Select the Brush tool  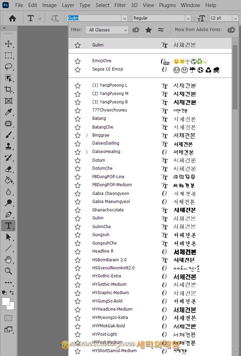8,135
